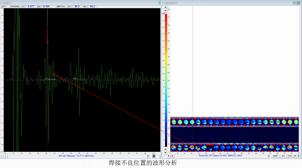Click the amplitude color scale bar
This screenshot has height=168, width=302.
[166, 77]
